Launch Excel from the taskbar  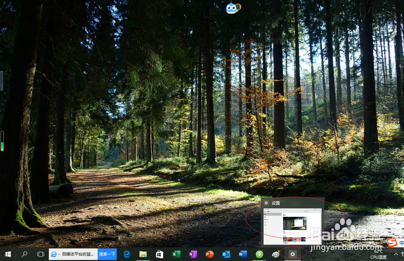point(176,254)
